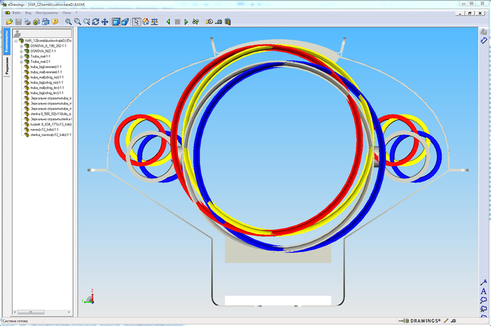Expand the OSNOVA_NIZ-1-1 node

click(x=21, y=52)
